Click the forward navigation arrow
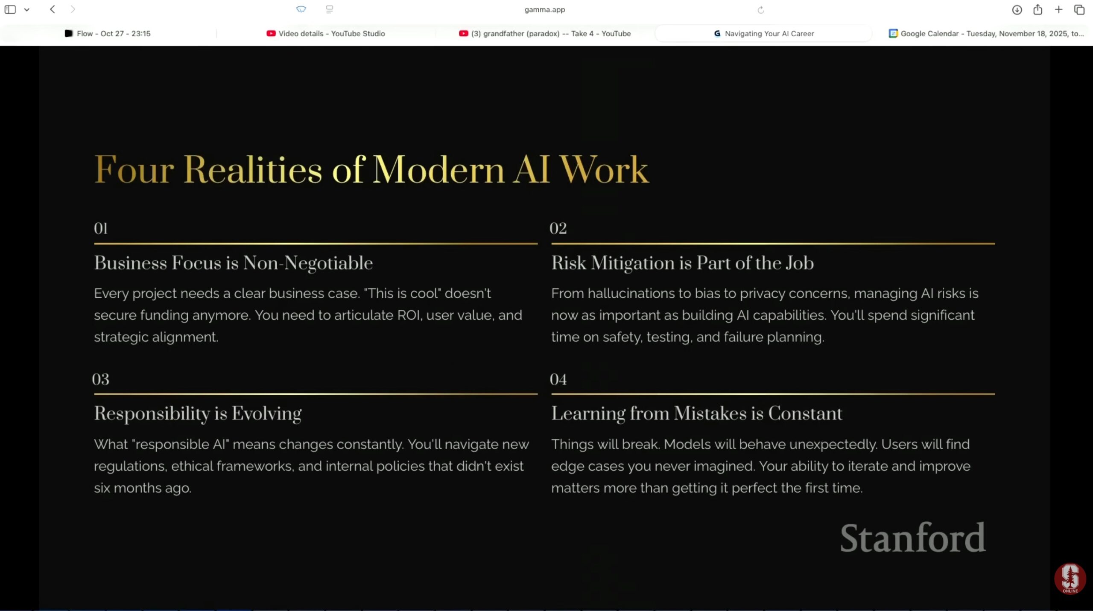 73,9
